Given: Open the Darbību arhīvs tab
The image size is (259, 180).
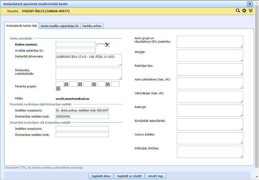Looking at the screenshot, I should [92, 26].
